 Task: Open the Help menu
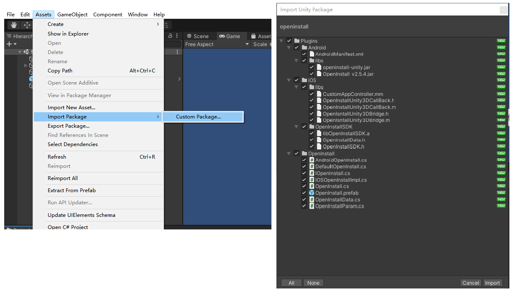pos(159,14)
